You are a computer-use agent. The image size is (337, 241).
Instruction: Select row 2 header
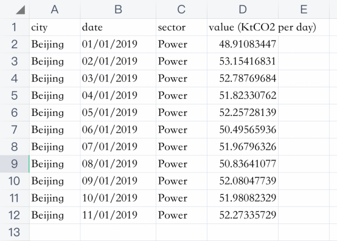pyautogui.click(x=15, y=44)
